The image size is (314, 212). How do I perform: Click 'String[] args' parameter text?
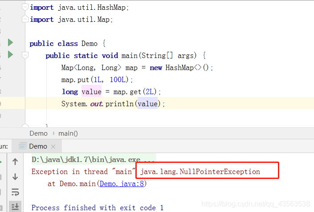coord(168,56)
